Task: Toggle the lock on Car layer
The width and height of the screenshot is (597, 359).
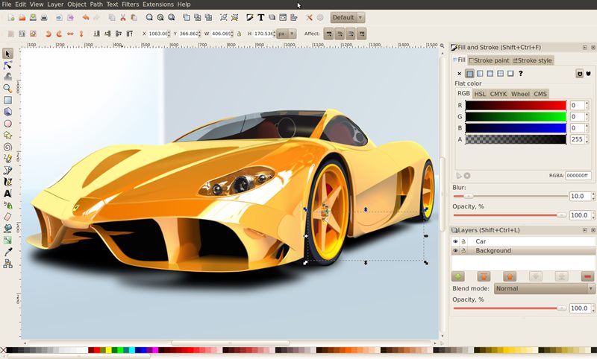Action: coord(463,241)
